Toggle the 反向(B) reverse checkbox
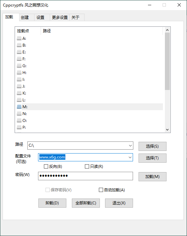Viewport: 187px width, 236px height. pos(46,167)
